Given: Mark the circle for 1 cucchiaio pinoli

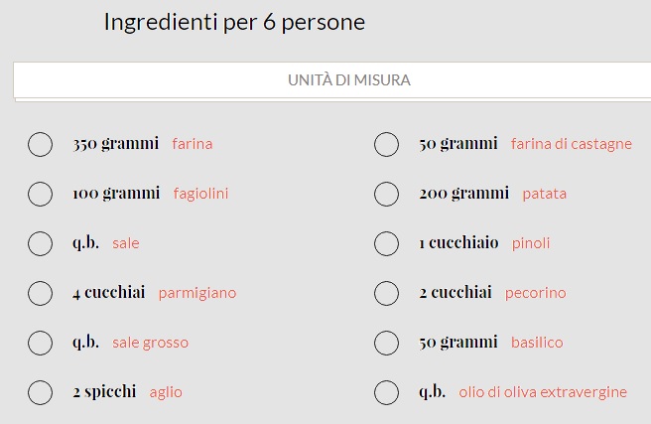Looking at the screenshot, I should 386,243.
